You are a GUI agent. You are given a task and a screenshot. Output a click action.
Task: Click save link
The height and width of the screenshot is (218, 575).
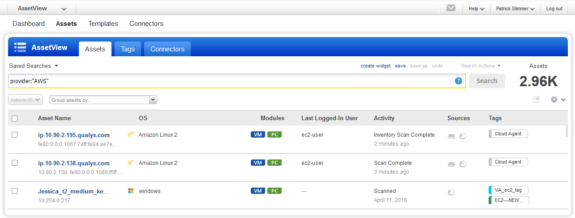click(400, 66)
